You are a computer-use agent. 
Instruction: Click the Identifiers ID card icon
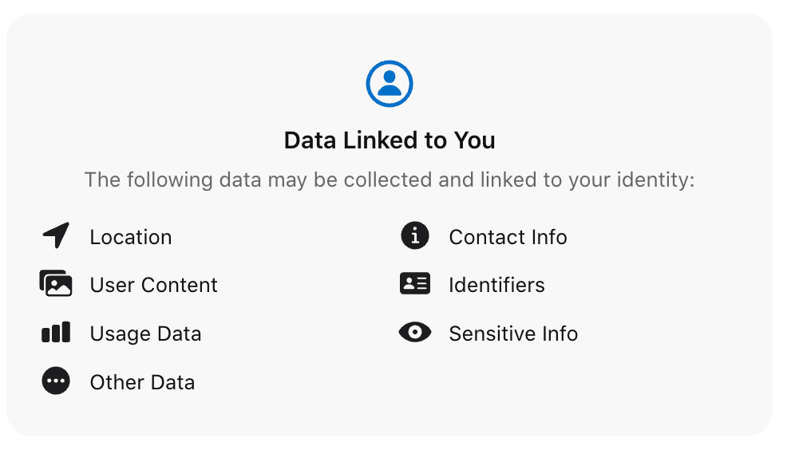414,284
